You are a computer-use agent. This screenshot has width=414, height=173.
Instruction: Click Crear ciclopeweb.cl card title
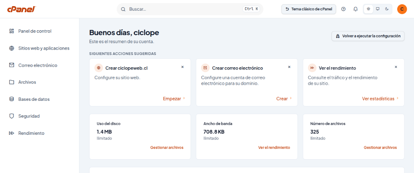point(126,68)
